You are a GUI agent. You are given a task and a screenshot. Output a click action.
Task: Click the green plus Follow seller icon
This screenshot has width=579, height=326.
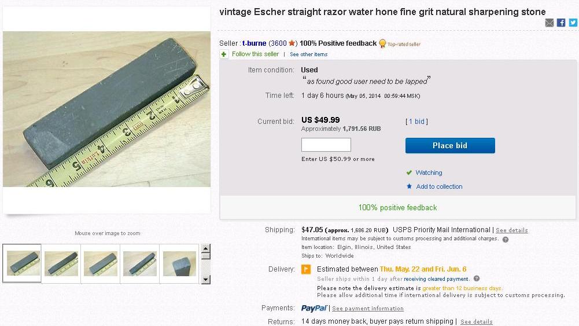pos(224,54)
